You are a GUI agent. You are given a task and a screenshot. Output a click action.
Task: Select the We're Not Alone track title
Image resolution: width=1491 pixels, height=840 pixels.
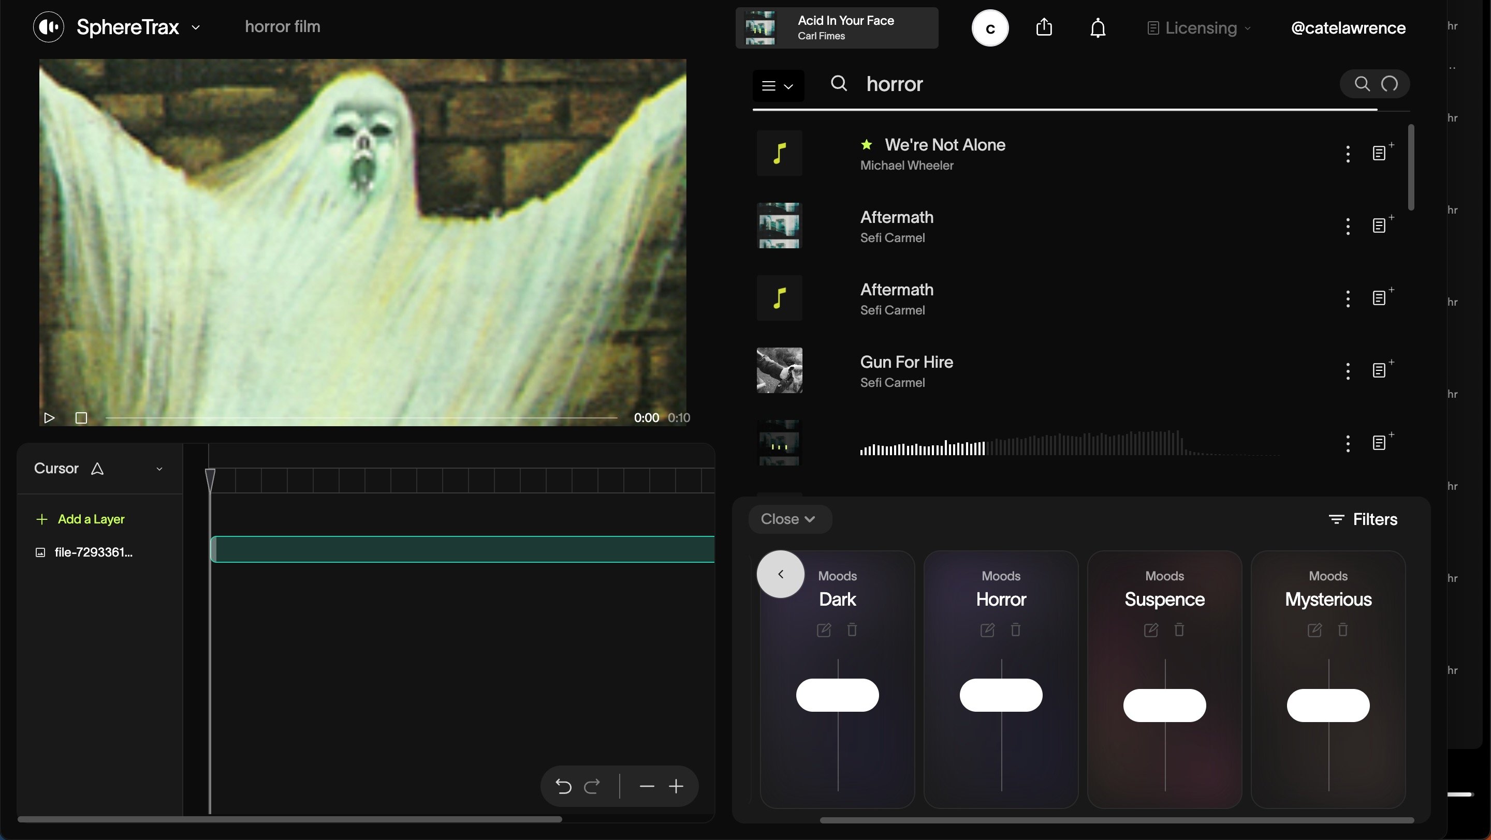945,144
